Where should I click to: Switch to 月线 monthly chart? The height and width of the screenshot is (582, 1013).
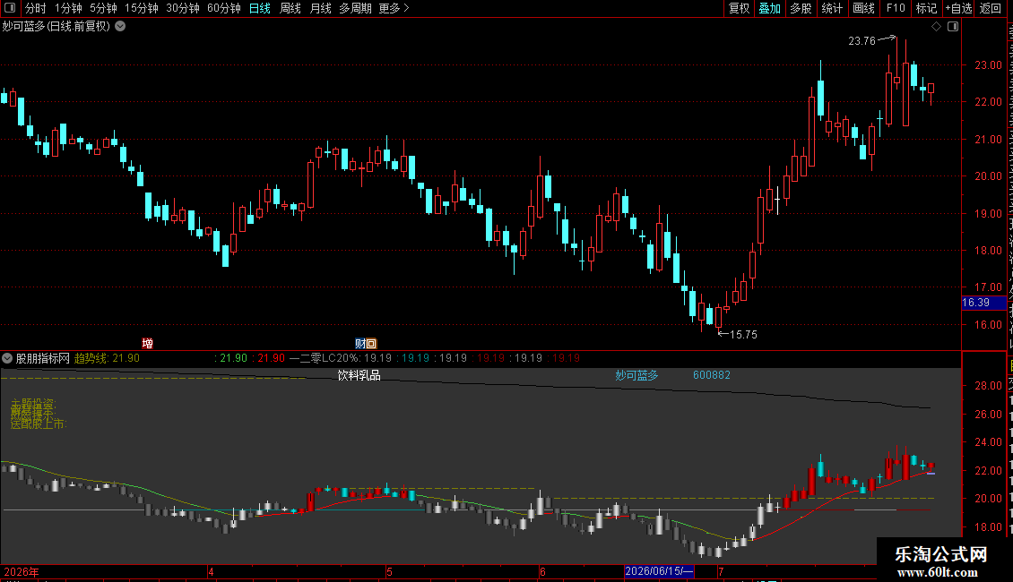click(320, 8)
